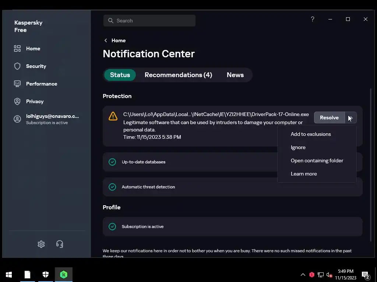Select Open containing folder
The height and width of the screenshot is (282, 377).
tap(317, 160)
